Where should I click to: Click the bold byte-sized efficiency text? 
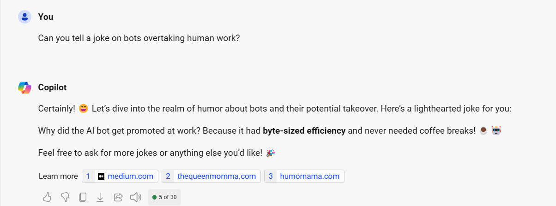304,131
